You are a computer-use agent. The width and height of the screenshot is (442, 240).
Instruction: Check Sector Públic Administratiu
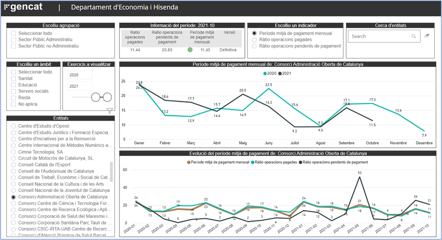(13, 40)
